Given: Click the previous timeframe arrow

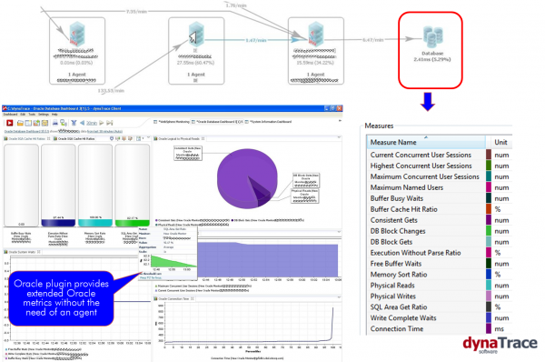Looking at the screenshot, I should click(82, 123).
